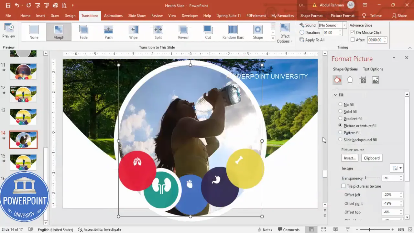Click the zoom slider handle in the status bar
This screenshot has width=414, height=233.
coord(369,229)
